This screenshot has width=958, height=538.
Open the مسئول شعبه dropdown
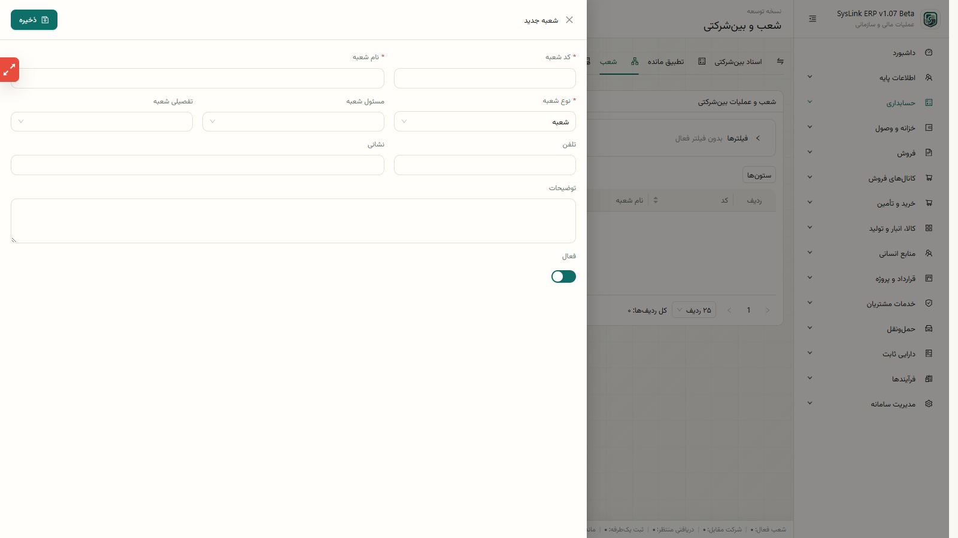click(x=293, y=121)
